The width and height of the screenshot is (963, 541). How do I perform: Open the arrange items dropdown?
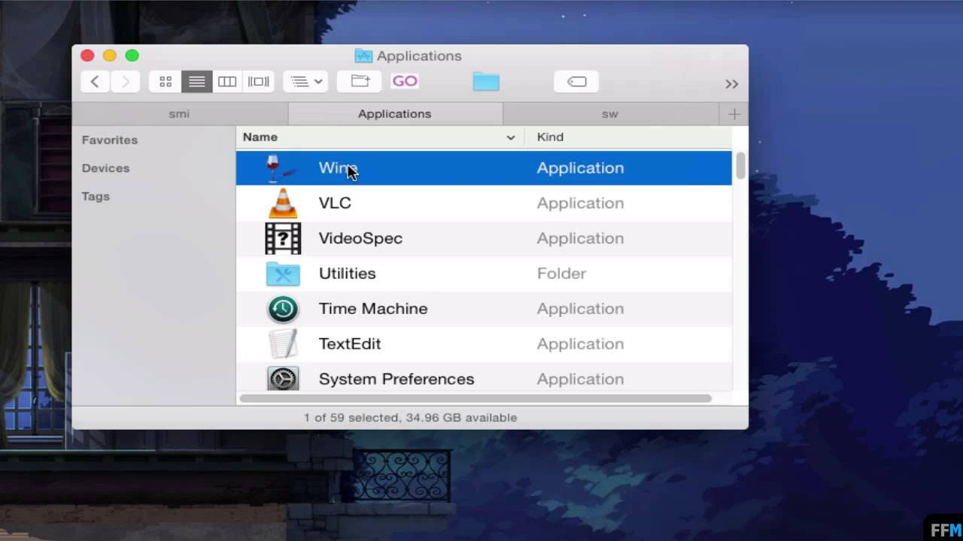pyautogui.click(x=305, y=82)
